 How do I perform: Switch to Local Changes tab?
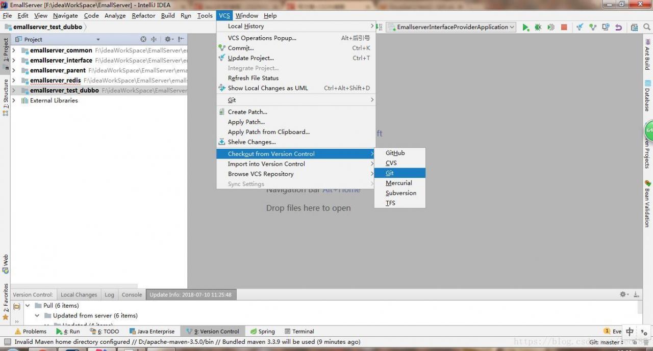click(79, 294)
